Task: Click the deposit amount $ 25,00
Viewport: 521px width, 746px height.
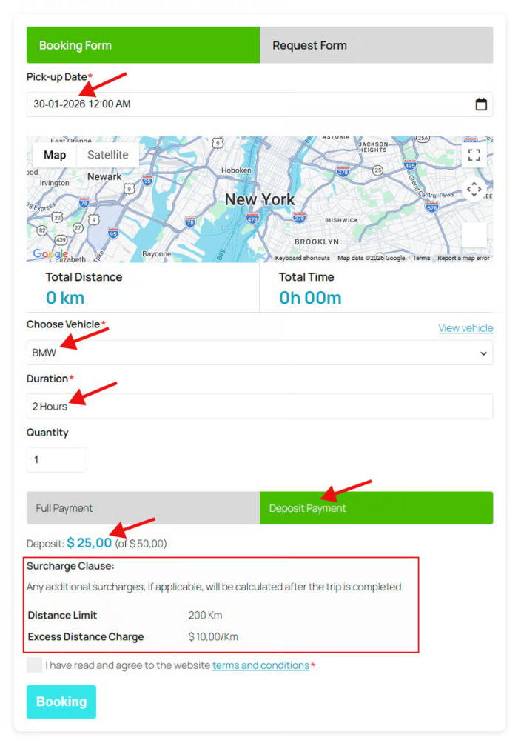Action: pyautogui.click(x=90, y=543)
